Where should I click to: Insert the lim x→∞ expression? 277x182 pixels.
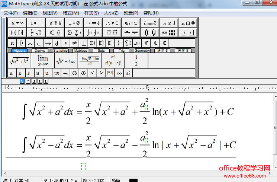click(x=43, y=60)
